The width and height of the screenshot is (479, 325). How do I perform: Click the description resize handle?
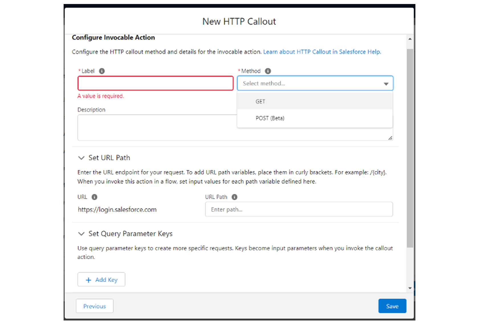point(390,138)
